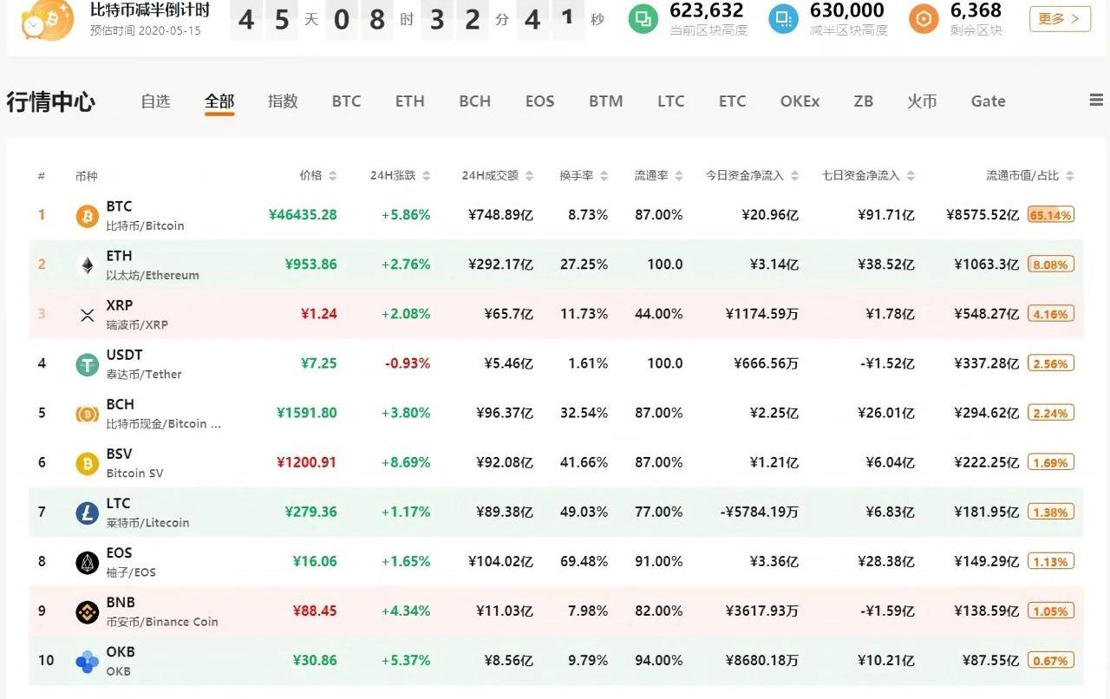This screenshot has width=1110, height=699.
Task: Click BTC 65.14% market share badge
Action: [1050, 215]
